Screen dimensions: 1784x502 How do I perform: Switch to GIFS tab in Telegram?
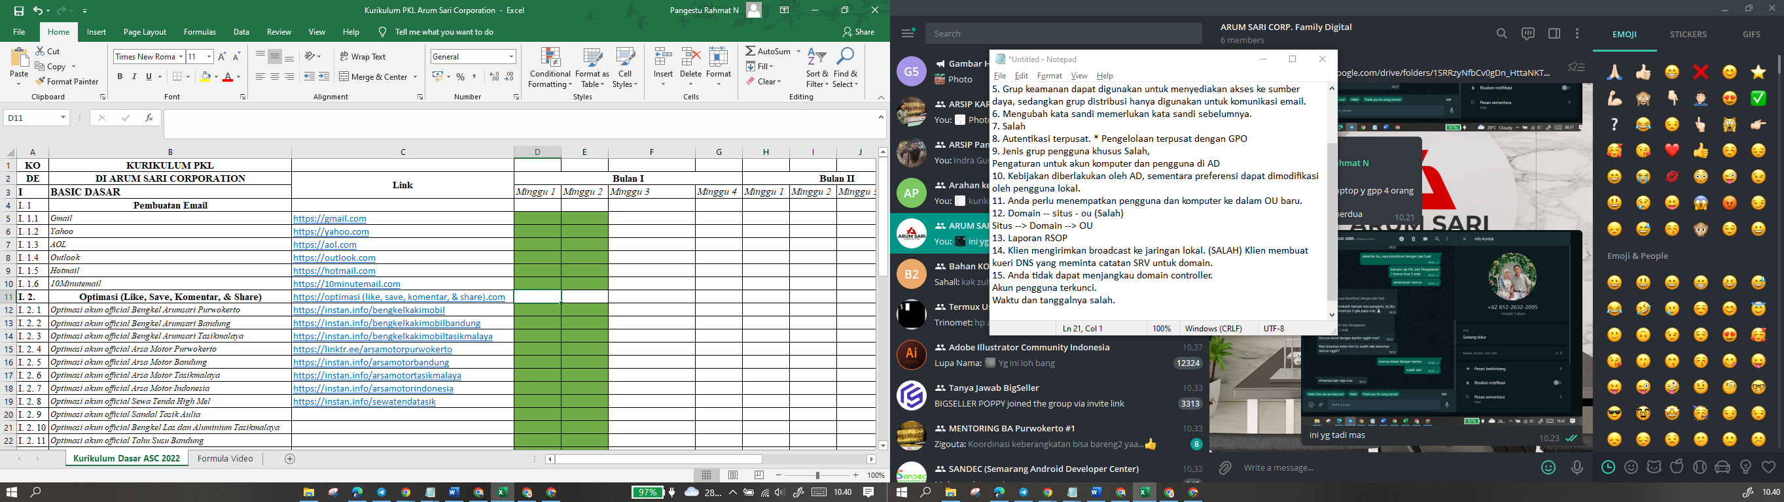(1751, 35)
